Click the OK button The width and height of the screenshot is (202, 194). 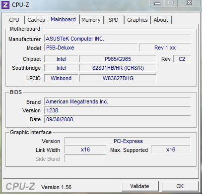(x=180, y=186)
